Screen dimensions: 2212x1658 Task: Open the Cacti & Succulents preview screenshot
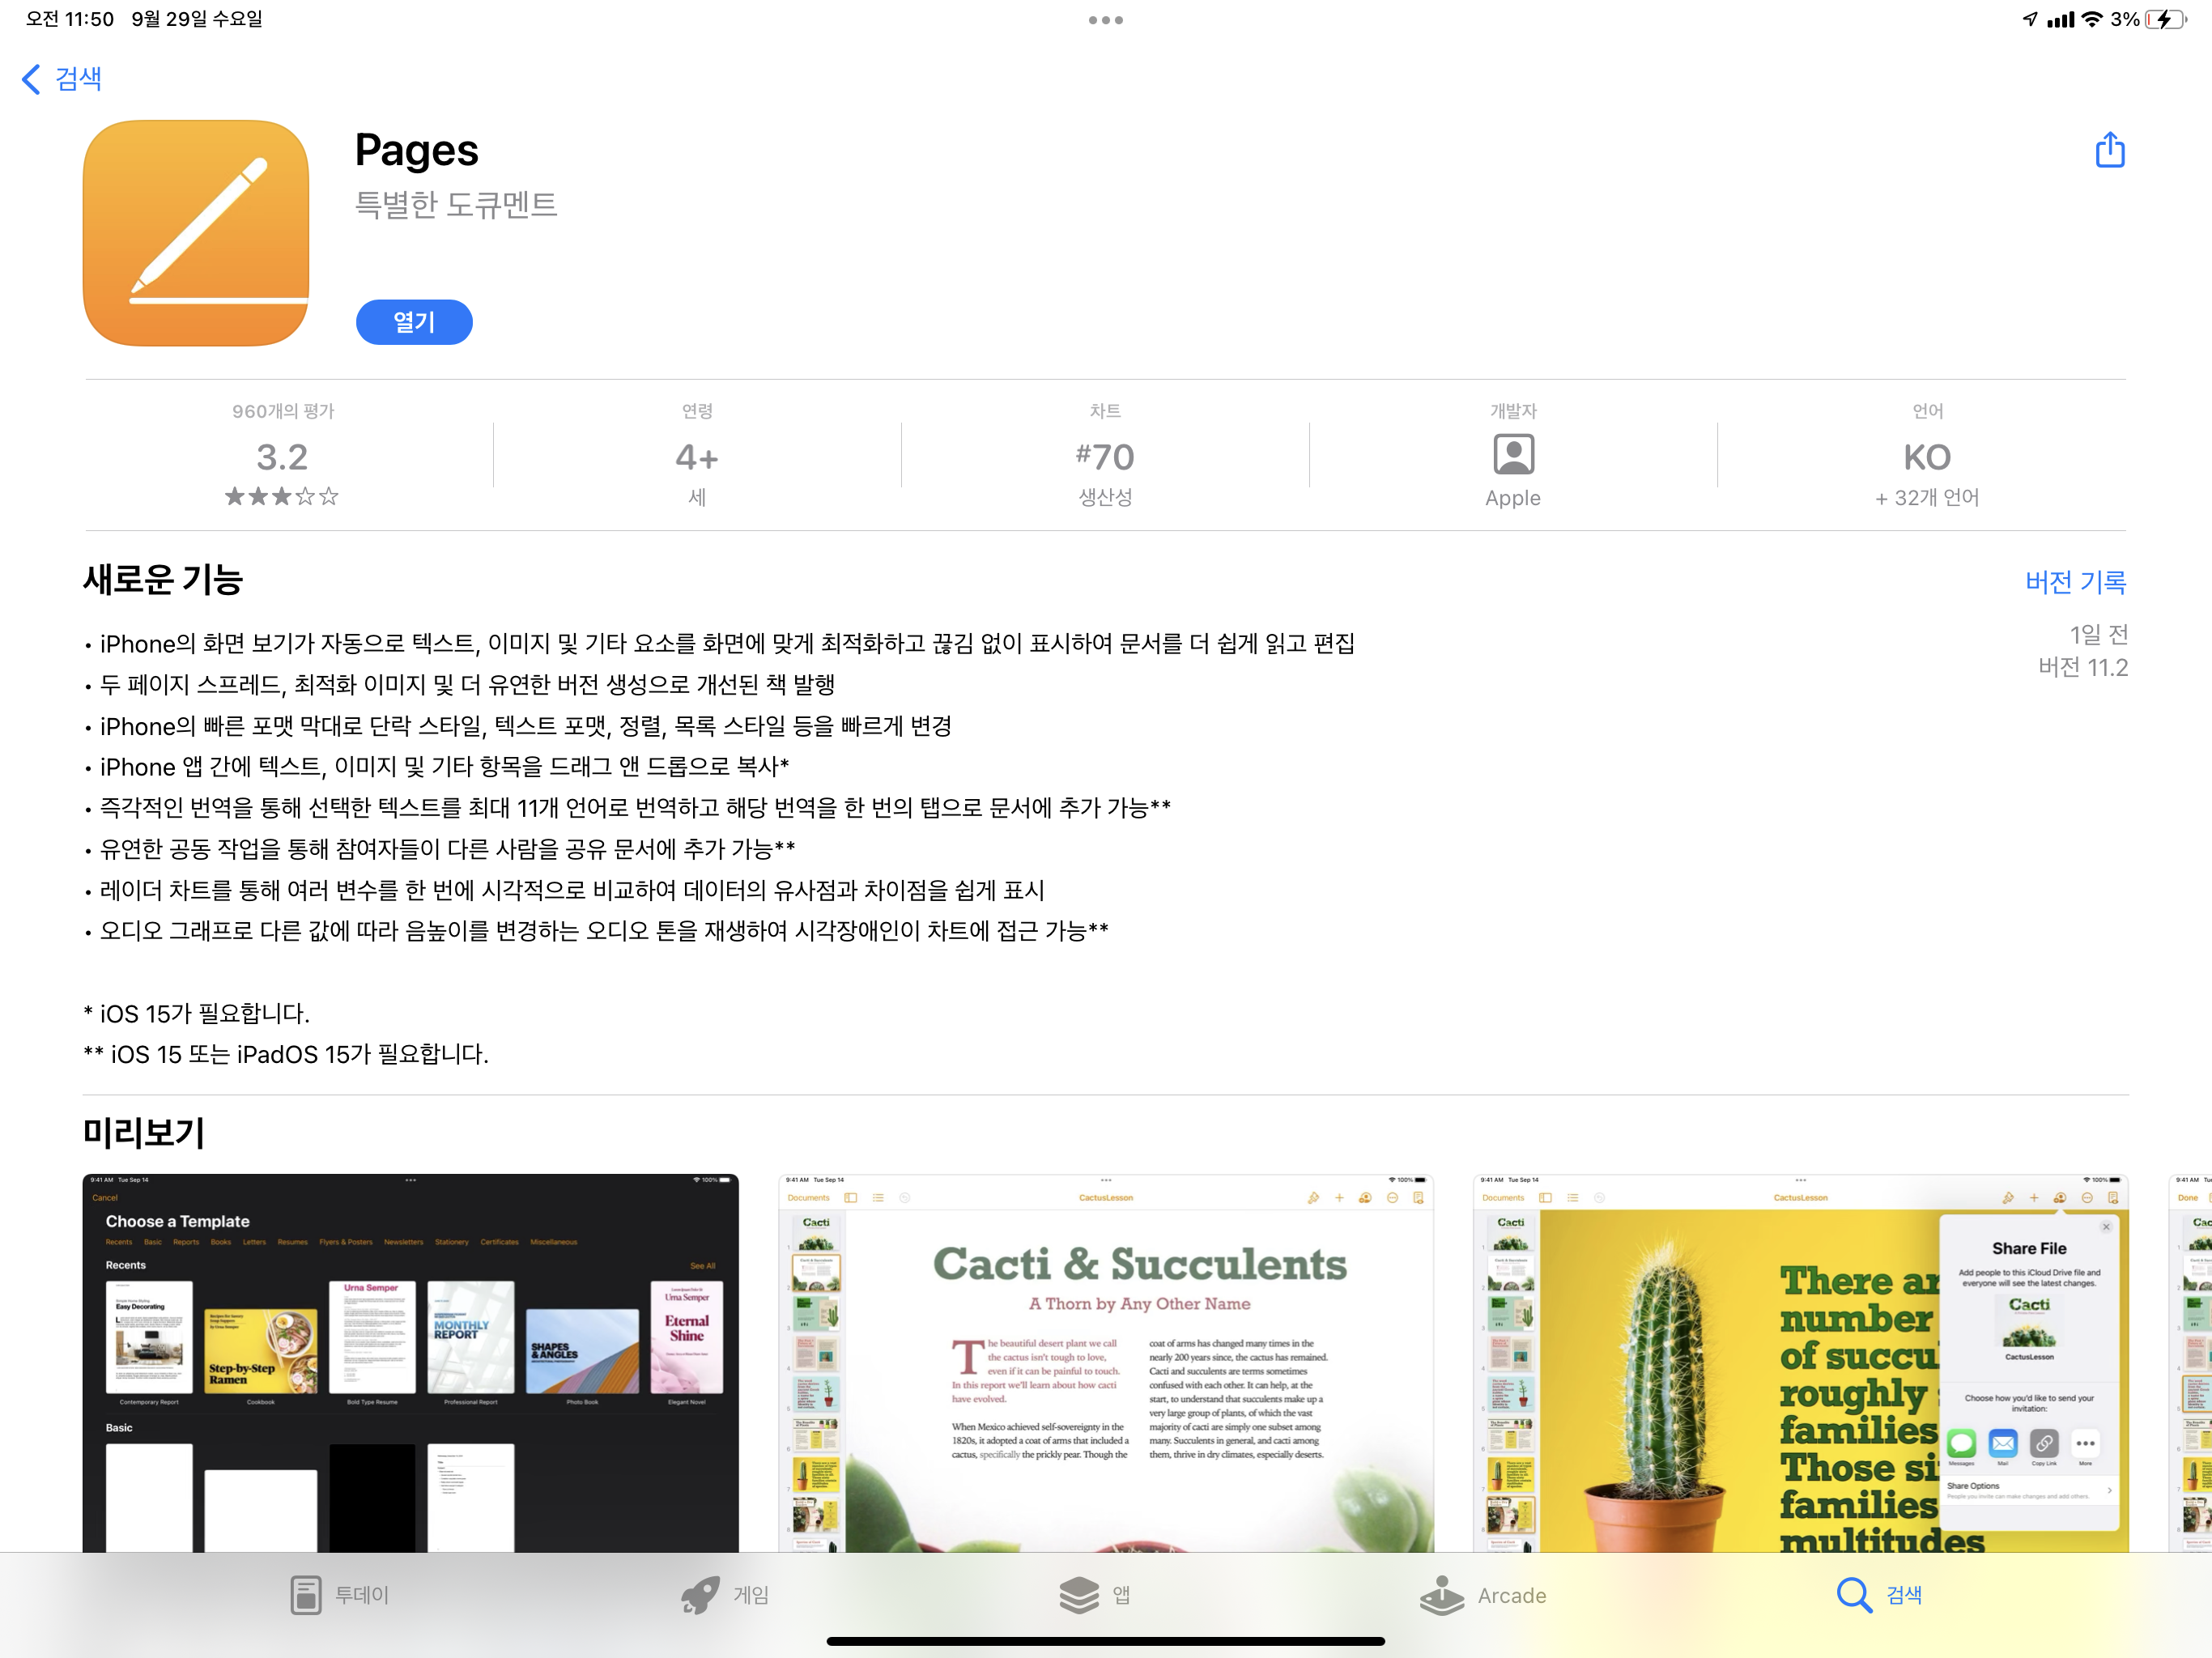click(1105, 1362)
